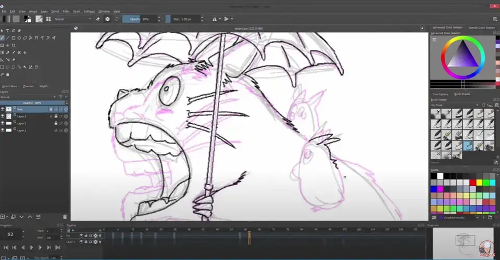Viewport: 500px width, 260px height.
Task: Select the Calligraphy tool
Action: pos(19,31)
